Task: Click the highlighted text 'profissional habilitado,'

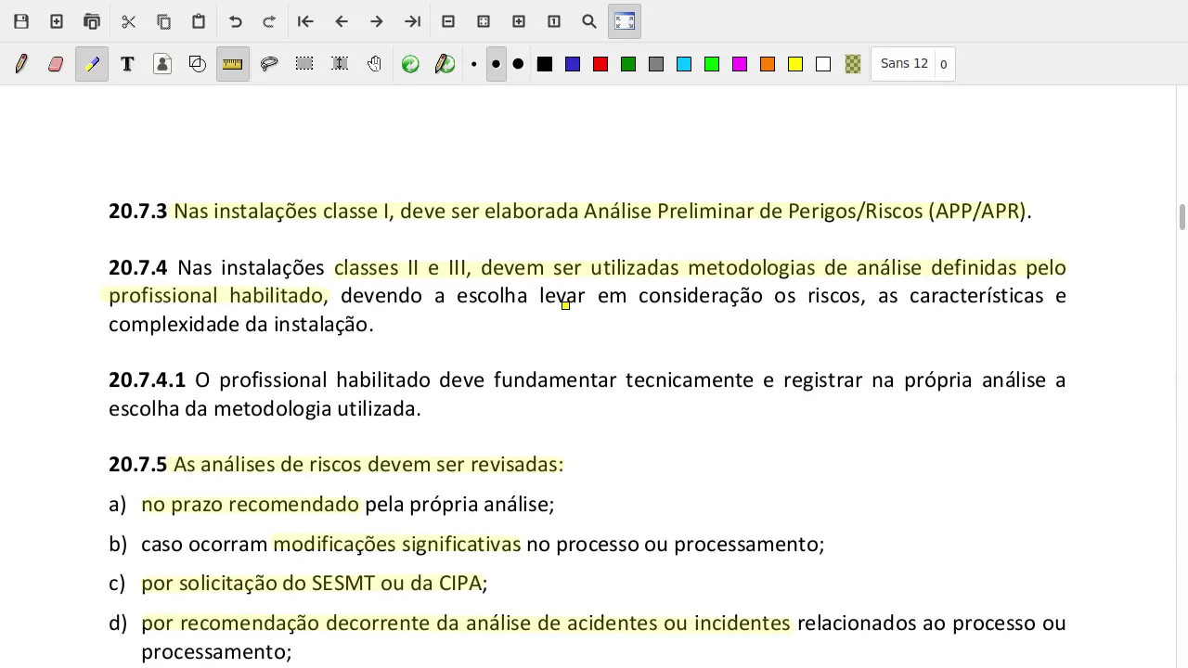Action: click(x=218, y=296)
